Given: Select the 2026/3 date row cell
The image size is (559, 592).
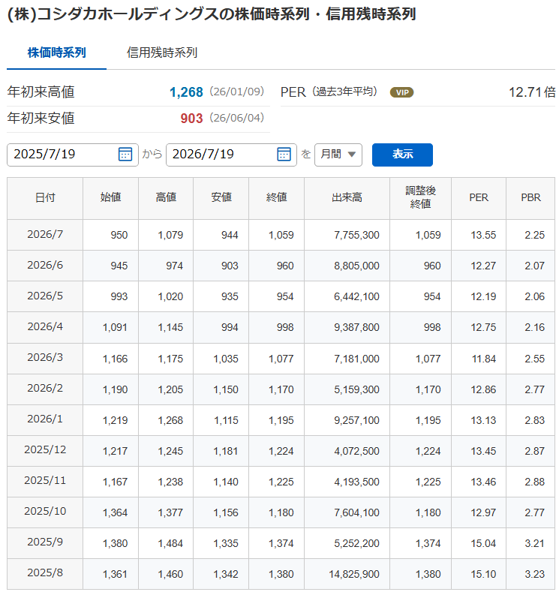Looking at the screenshot, I should [45, 358].
